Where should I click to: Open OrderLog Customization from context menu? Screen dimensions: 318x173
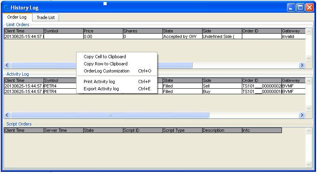(107, 71)
